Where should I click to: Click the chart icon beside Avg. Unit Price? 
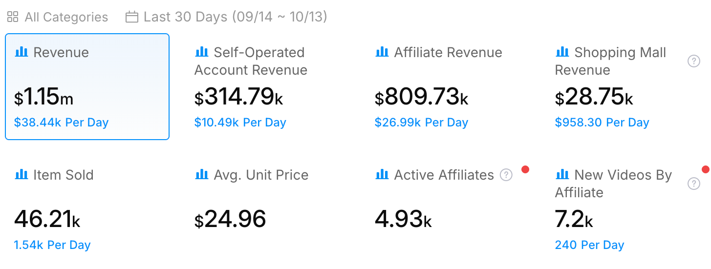coord(201,174)
